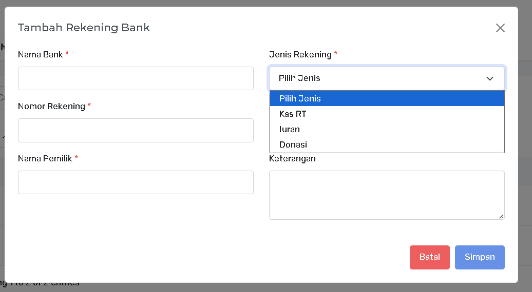Click the Nama Pemilik label text
The width and height of the screenshot is (532, 292).
pyautogui.click(x=45, y=158)
